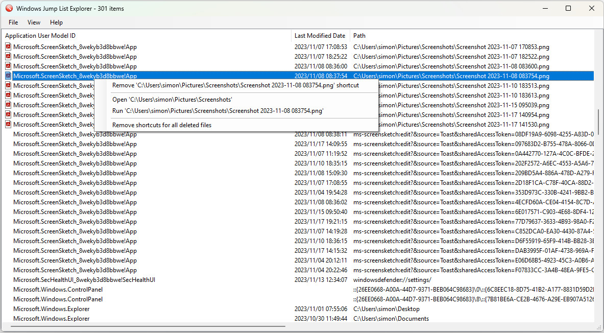604x333 pixels.
Task: Select path Screenshot 2023-11-07 182522.png
Action: click(x=451, y=57)
